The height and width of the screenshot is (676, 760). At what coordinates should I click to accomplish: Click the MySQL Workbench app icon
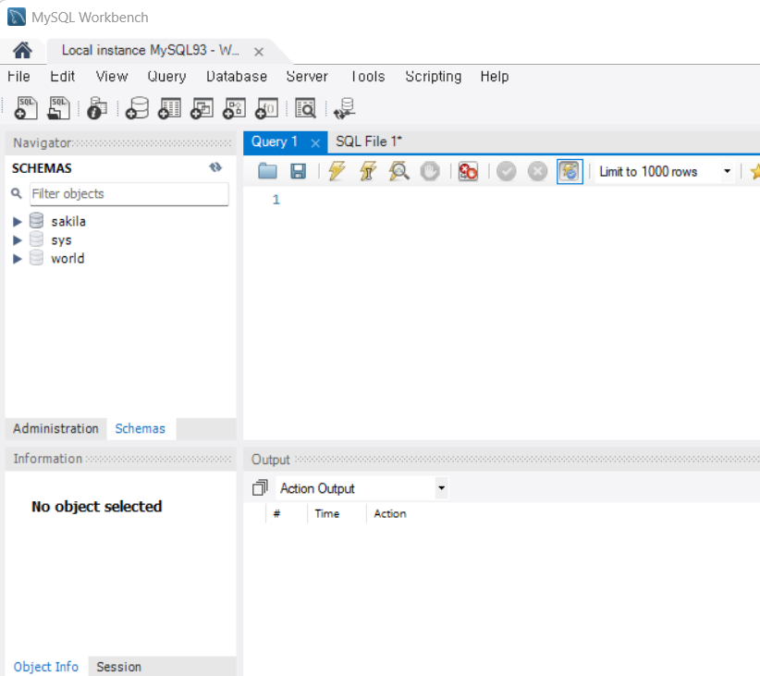point(17,17)
